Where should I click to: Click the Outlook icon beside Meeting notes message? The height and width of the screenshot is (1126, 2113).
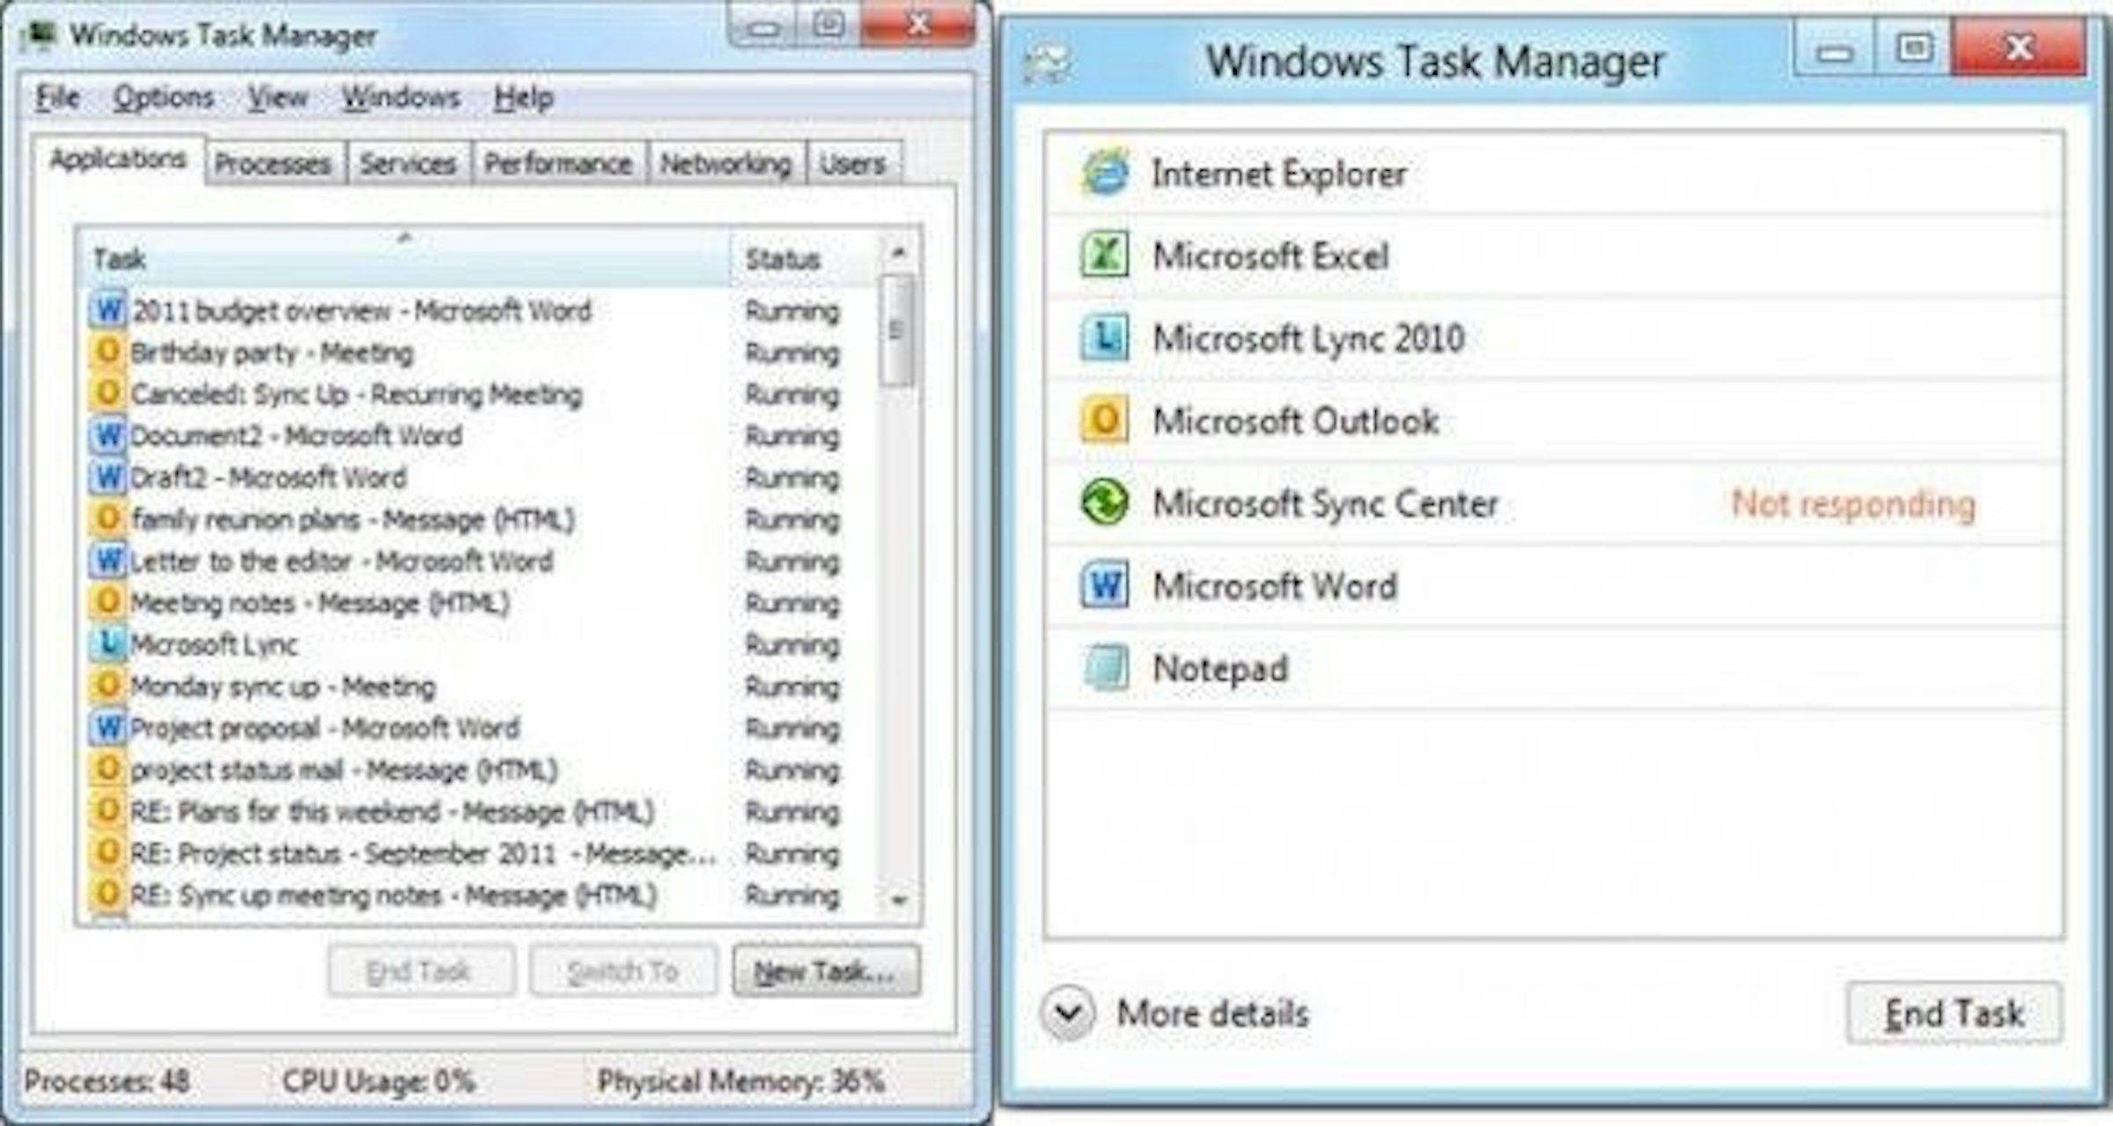click(x=107, y=603)
